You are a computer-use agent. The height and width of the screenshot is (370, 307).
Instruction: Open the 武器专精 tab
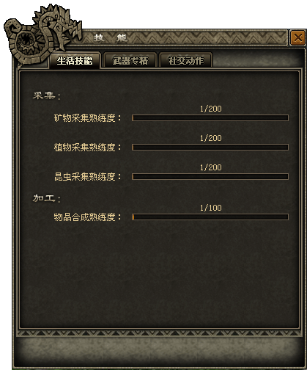click(x=130, y=60)
